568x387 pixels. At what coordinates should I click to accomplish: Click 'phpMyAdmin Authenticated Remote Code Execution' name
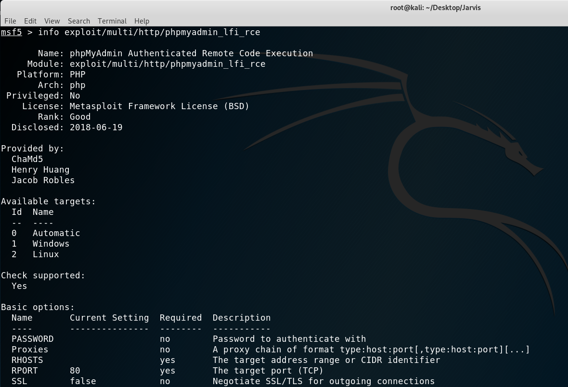[191, 53]
